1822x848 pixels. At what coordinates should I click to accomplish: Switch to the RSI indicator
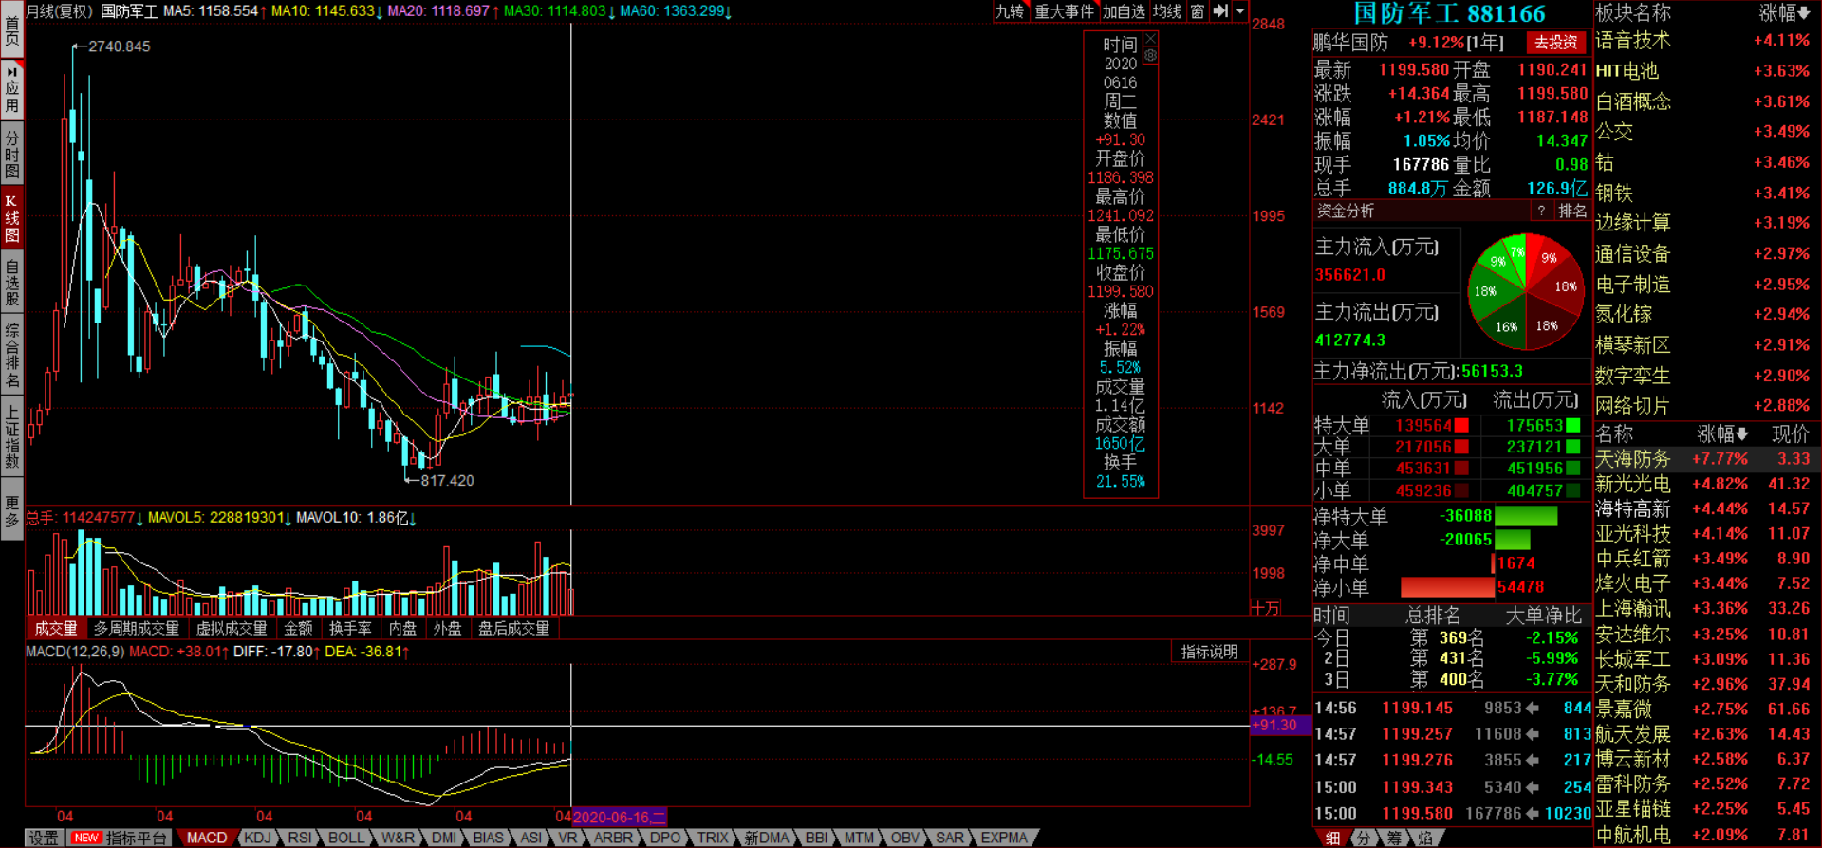pos(299,838)
